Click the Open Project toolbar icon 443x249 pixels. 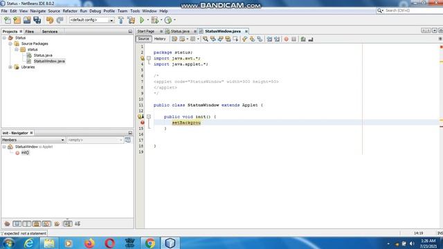coord(27,20)
